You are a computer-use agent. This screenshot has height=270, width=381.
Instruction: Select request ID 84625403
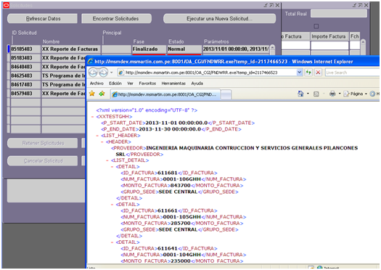pyautogui.click(x=25, y=75)
